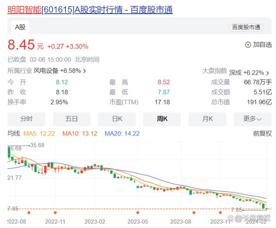Open the 明阳智能 A股实时行情 title link
This screenshot has height=228, width=276.
coord(90,9)
